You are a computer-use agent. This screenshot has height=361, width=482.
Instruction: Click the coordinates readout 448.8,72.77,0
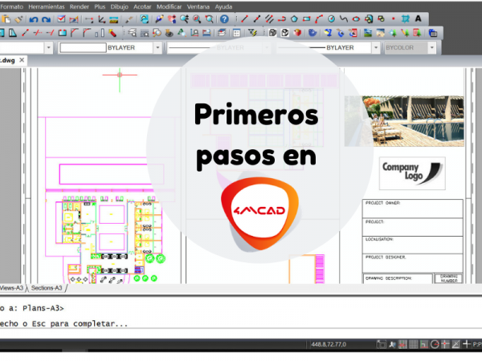pyautogui.click(x=329, y=344)
